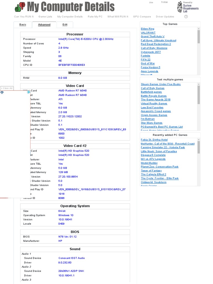The image size is (213, 284).
Task: Open Call of Duty Games list
Action: (153, 88)
